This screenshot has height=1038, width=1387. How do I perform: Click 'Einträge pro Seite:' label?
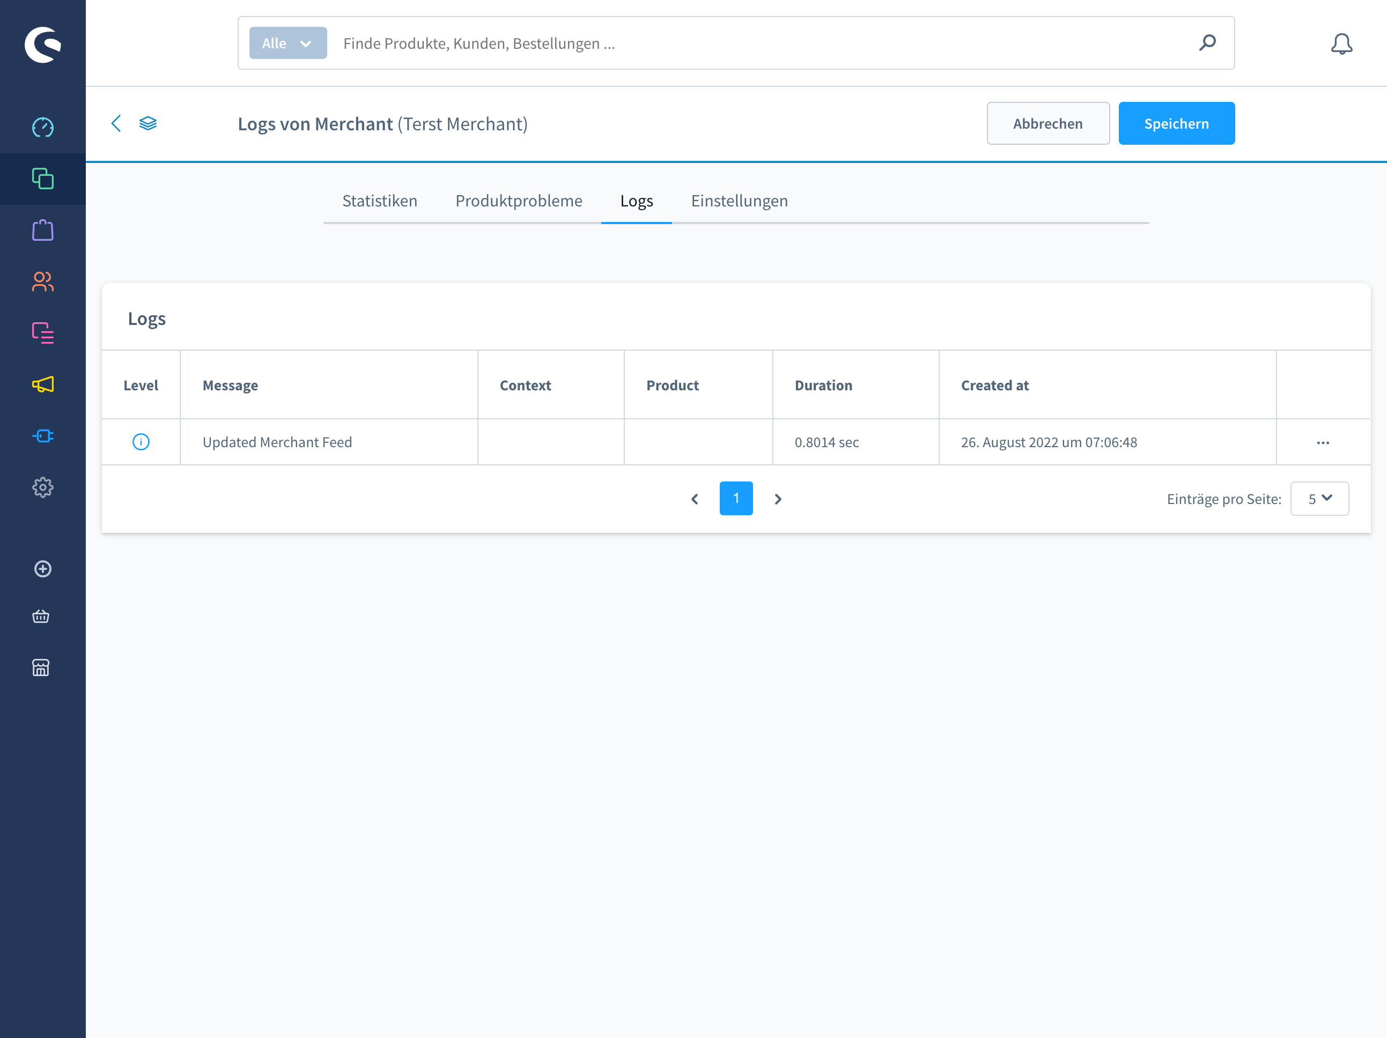click(1224, 499)
